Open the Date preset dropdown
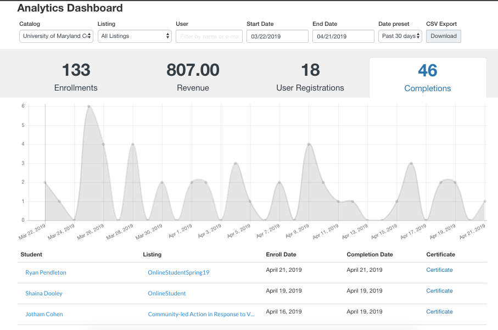 tap(400, 36)
